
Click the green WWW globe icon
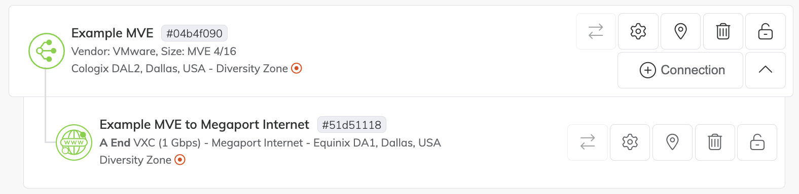[x=74, y=142]
